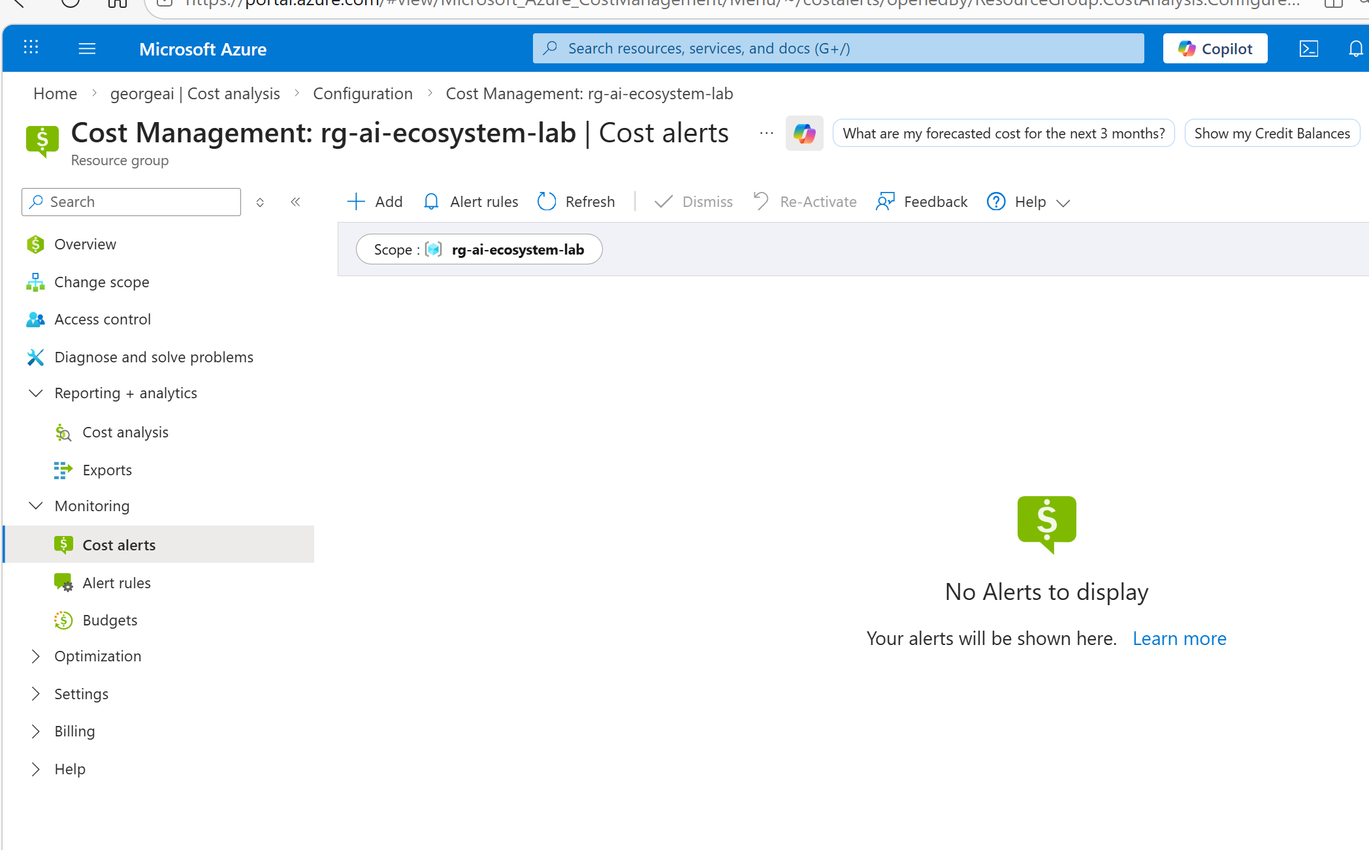Open the portal hamburger menu

(87, 48)
